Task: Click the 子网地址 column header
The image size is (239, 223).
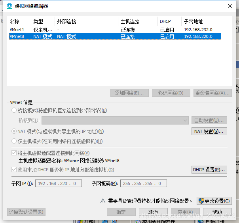Action: 201,21
